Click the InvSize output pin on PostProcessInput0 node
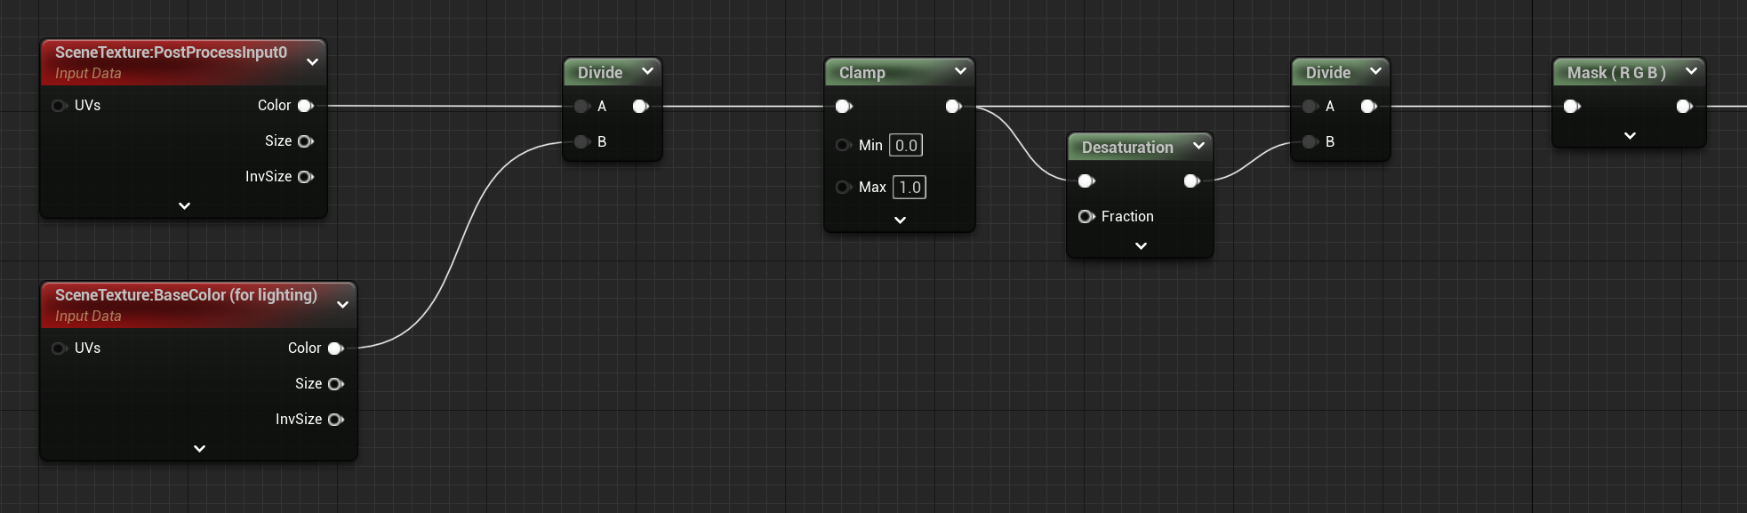Screen dimensions: 1747x513 tap(306, 177)
